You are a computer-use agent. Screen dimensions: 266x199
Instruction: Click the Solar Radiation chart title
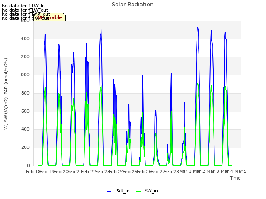[133, 5]
